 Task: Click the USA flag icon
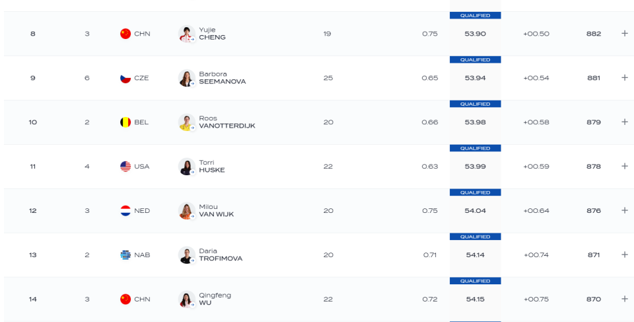[125, 167]
